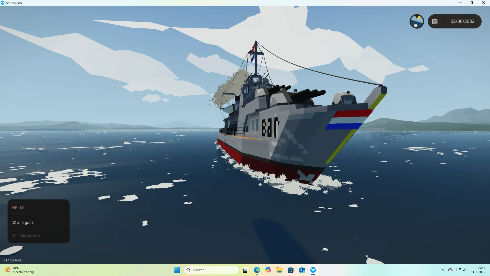Click the Stormworks icon in the taskbar

(x=313, y=270)
